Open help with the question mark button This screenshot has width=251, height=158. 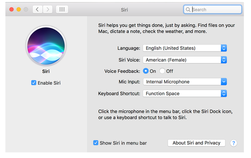[x=234, y=143]
